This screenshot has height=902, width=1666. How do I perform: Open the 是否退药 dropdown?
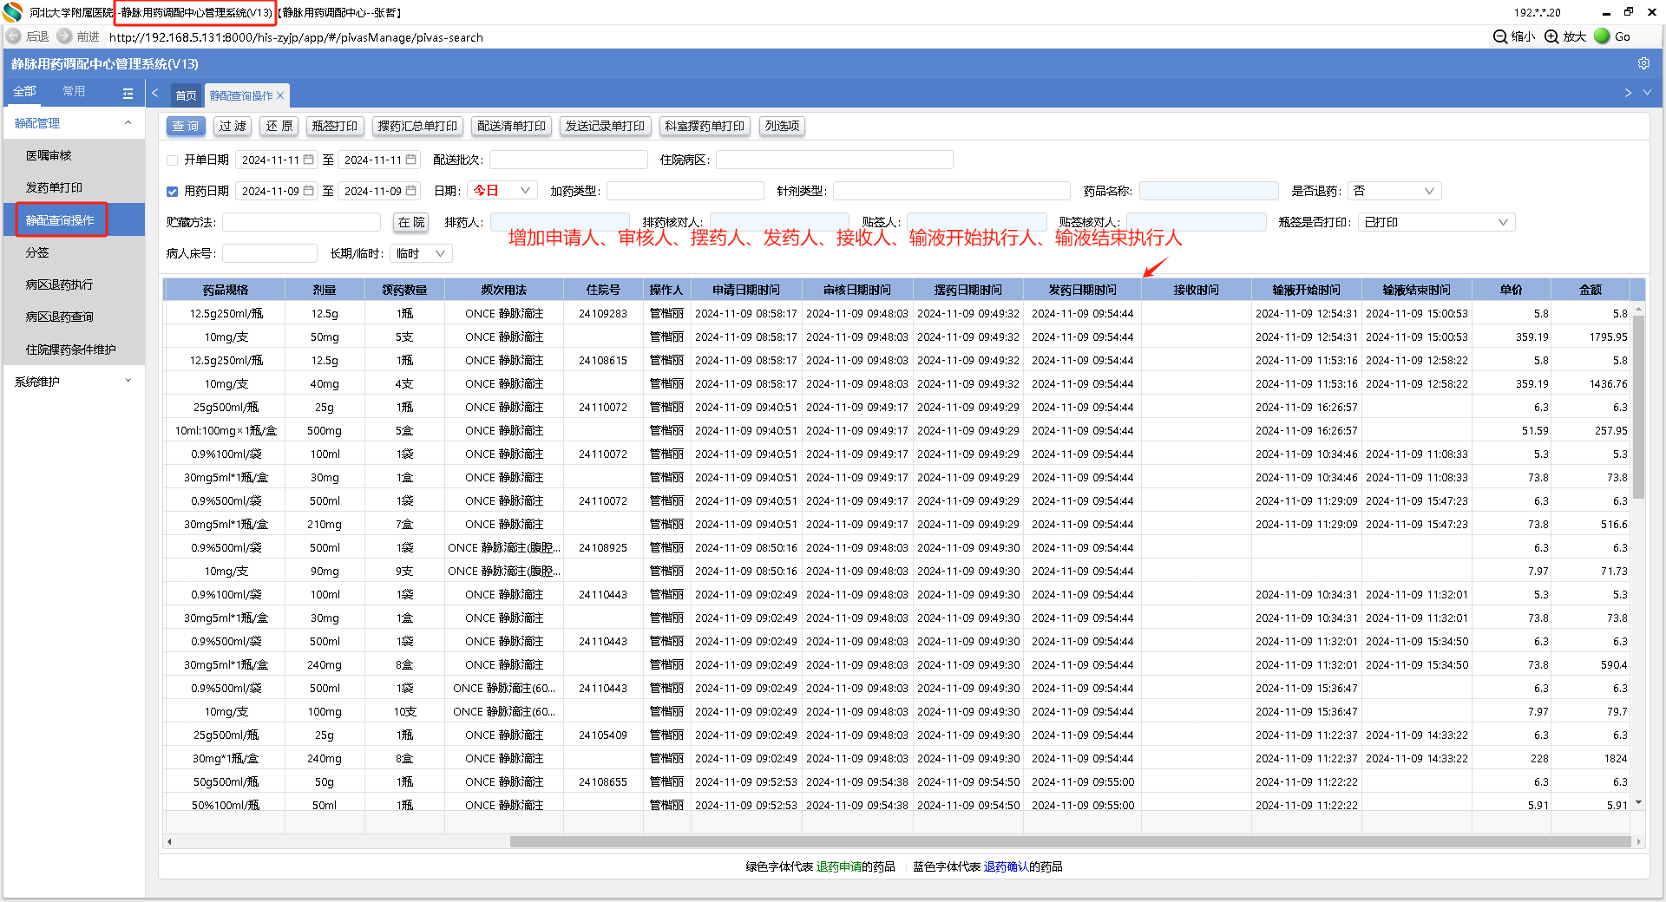point(1394,191)
